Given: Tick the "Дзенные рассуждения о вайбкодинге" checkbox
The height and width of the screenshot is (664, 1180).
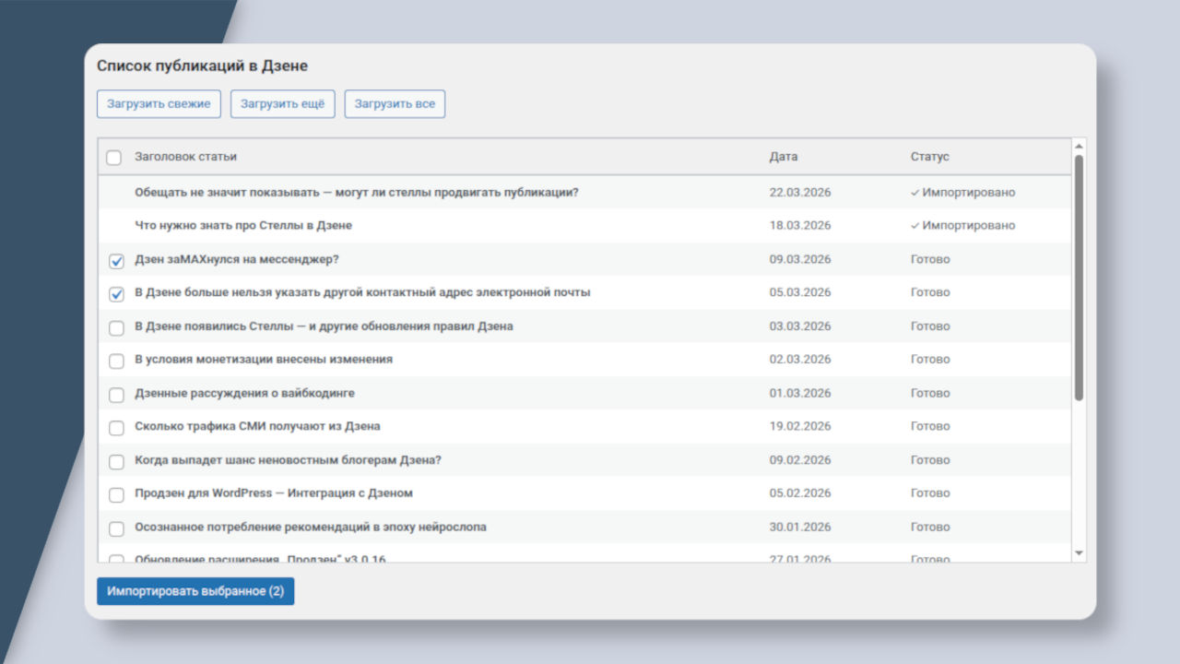Looking at the screenshot, I should pyautogui.click(x=116, y=395).
